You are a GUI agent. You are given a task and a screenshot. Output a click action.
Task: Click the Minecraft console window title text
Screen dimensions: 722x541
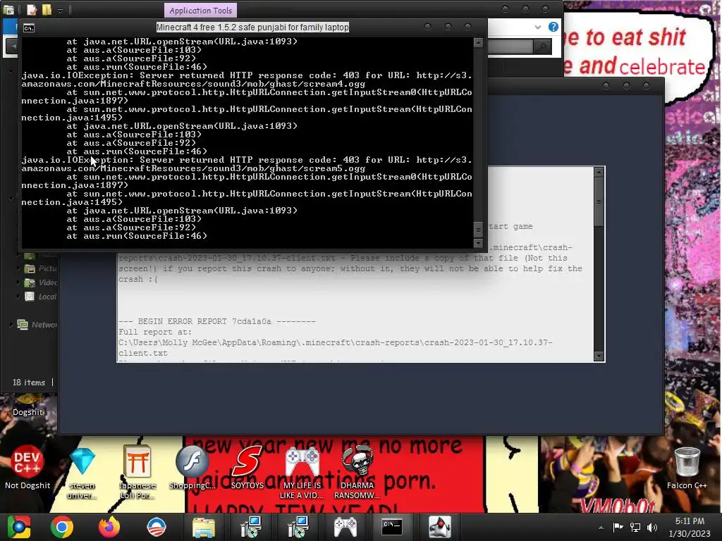(252, 27)
